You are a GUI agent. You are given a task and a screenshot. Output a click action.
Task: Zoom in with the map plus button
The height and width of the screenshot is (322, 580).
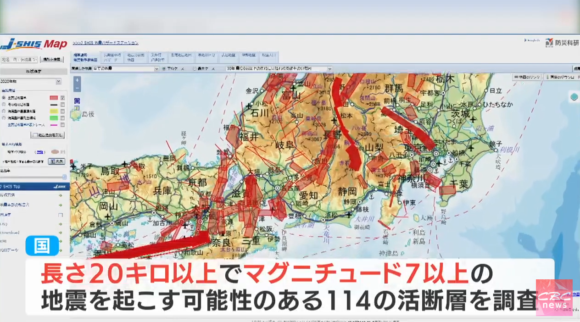pyautogui.click(x=77, y=80)
